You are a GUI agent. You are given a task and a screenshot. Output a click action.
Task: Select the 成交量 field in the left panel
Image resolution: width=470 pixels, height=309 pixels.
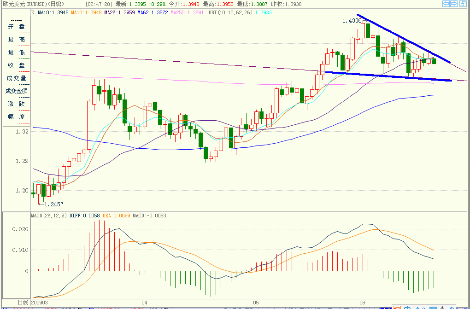point(16,78)
